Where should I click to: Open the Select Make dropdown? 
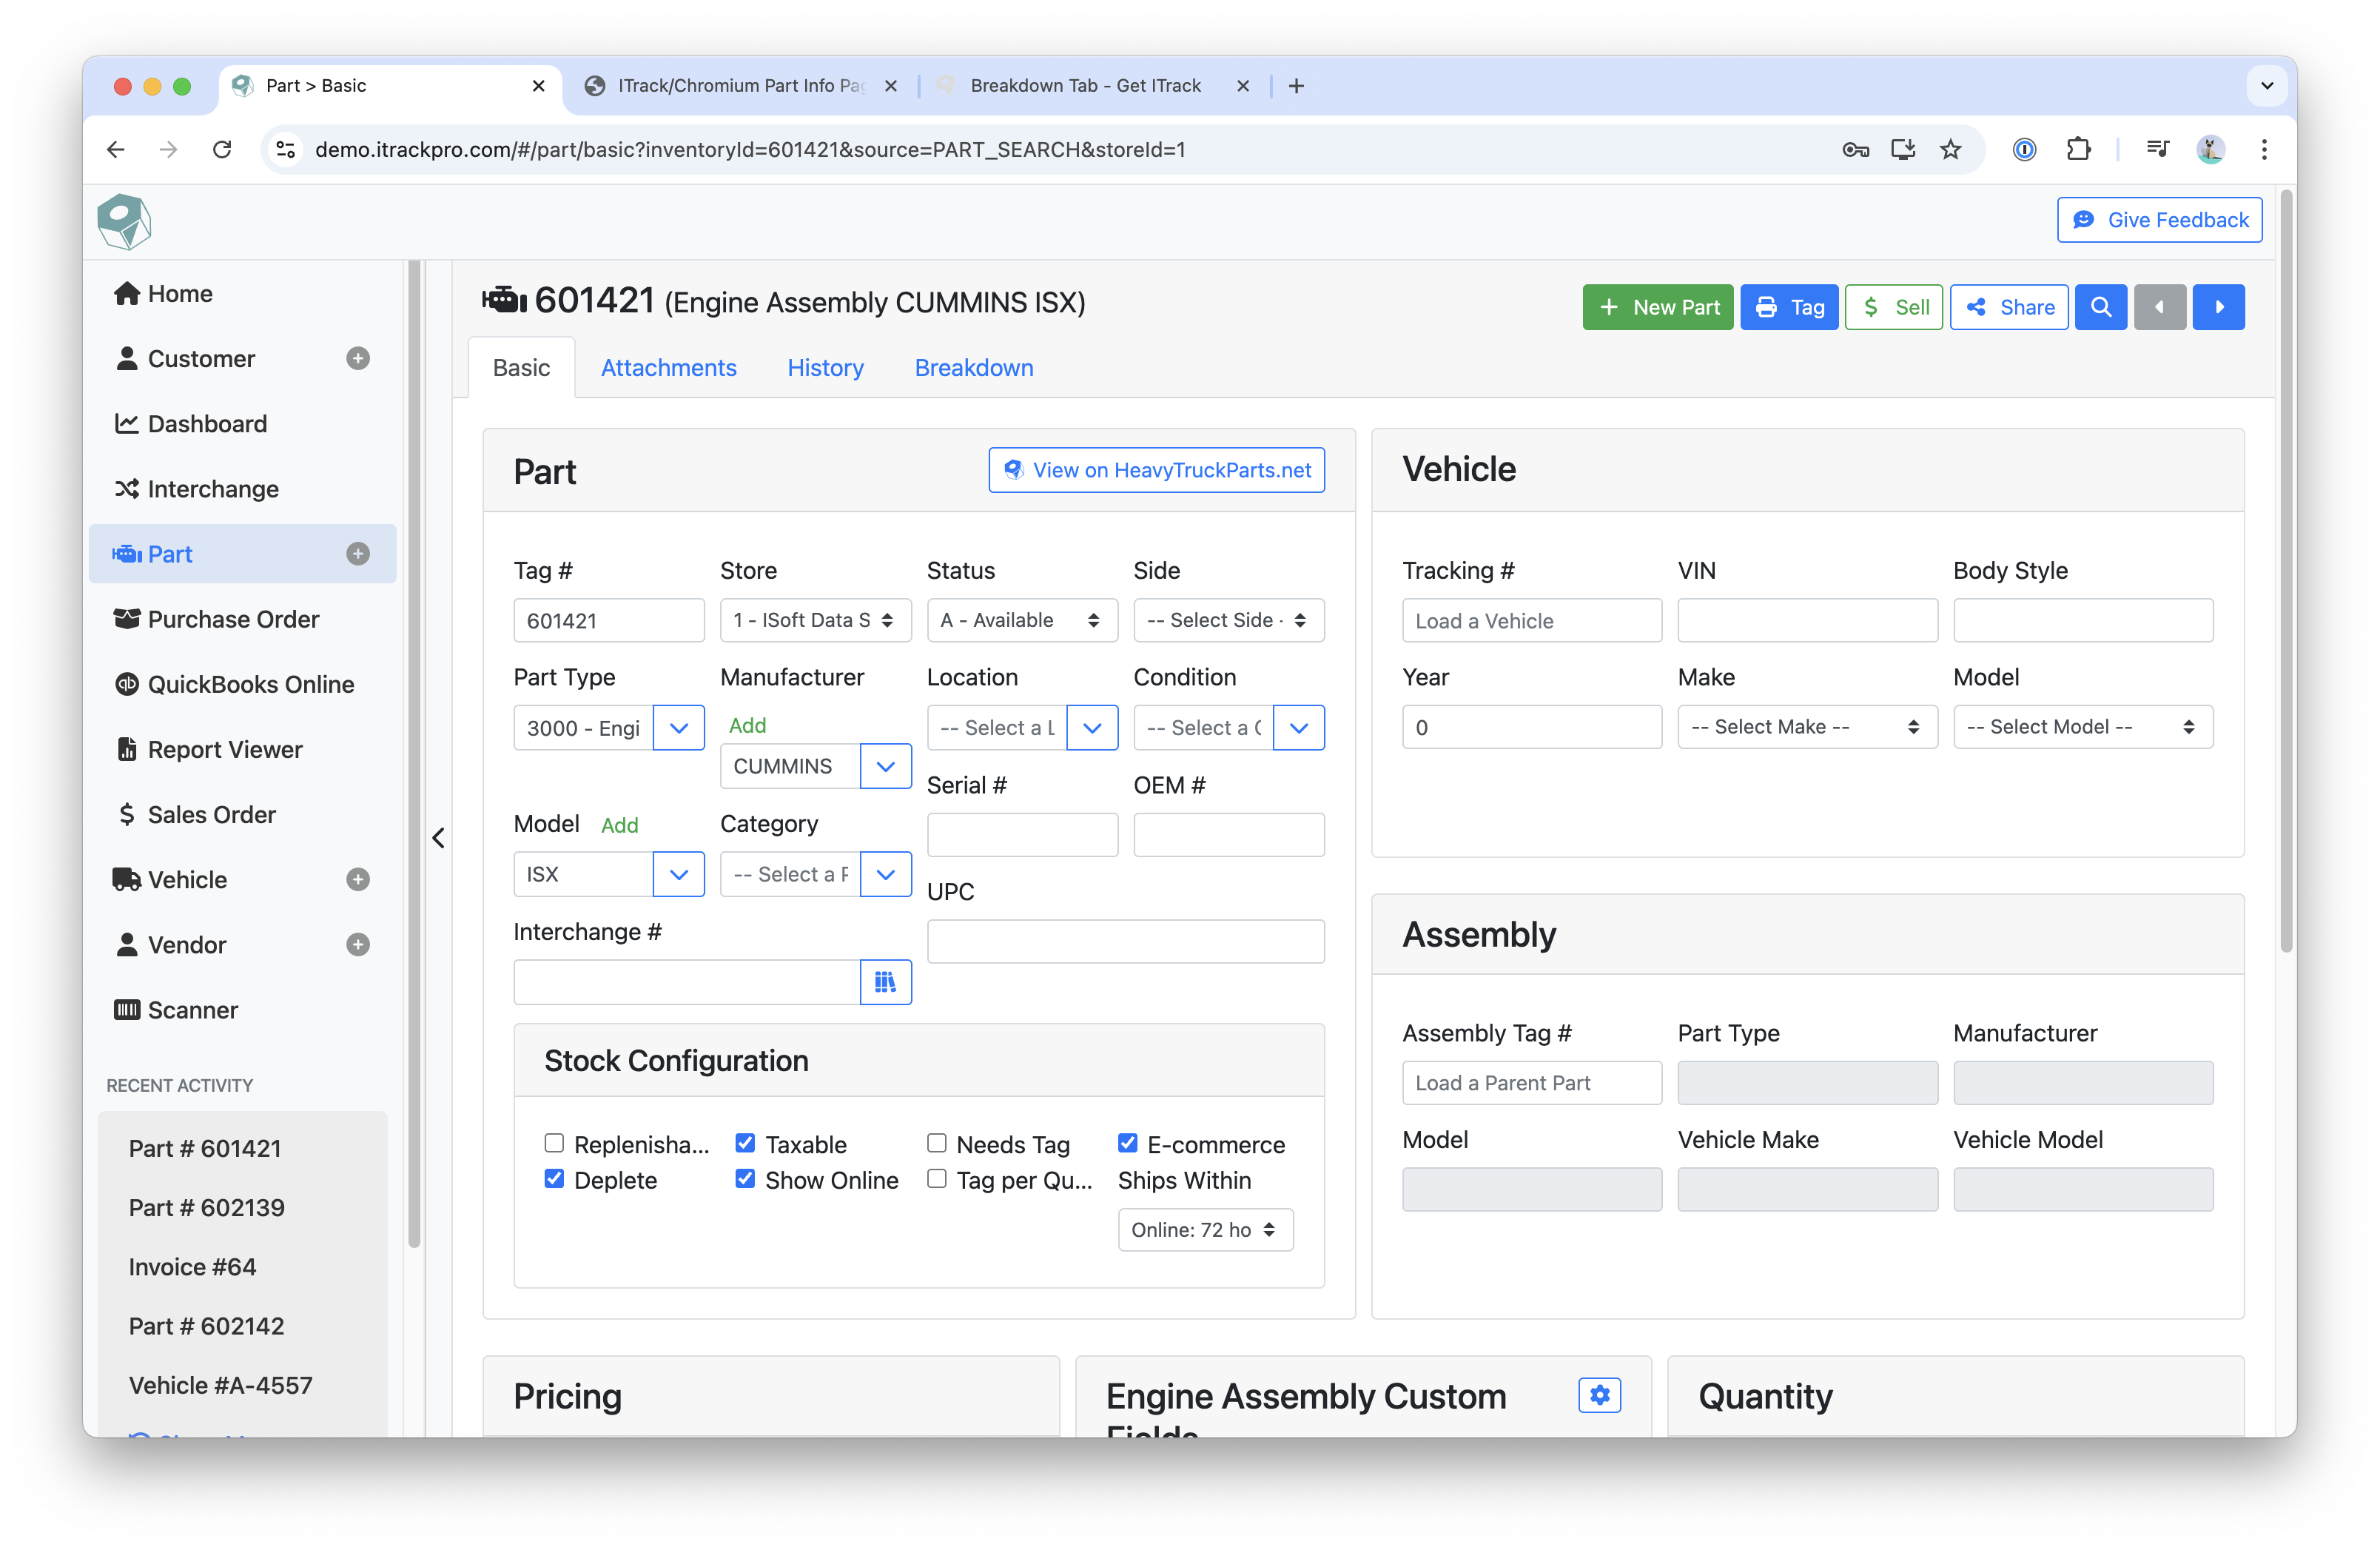click(1806, 727)
